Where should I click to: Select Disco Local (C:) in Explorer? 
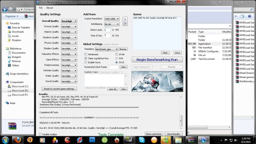[x=20, y=86]
